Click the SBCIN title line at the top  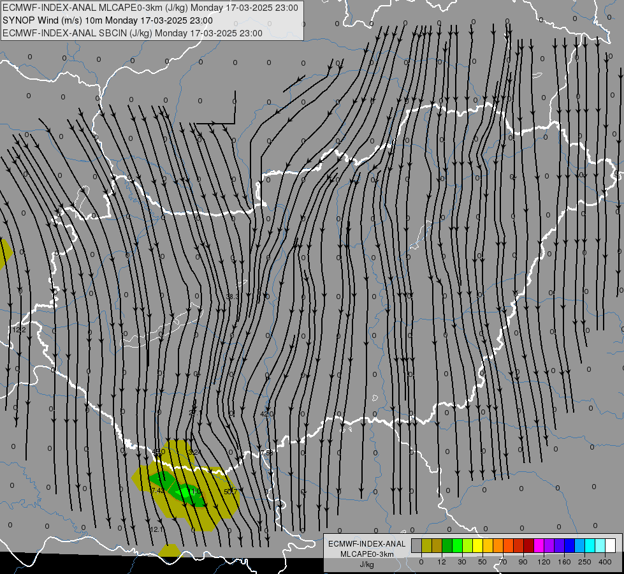tap(133, 33)
